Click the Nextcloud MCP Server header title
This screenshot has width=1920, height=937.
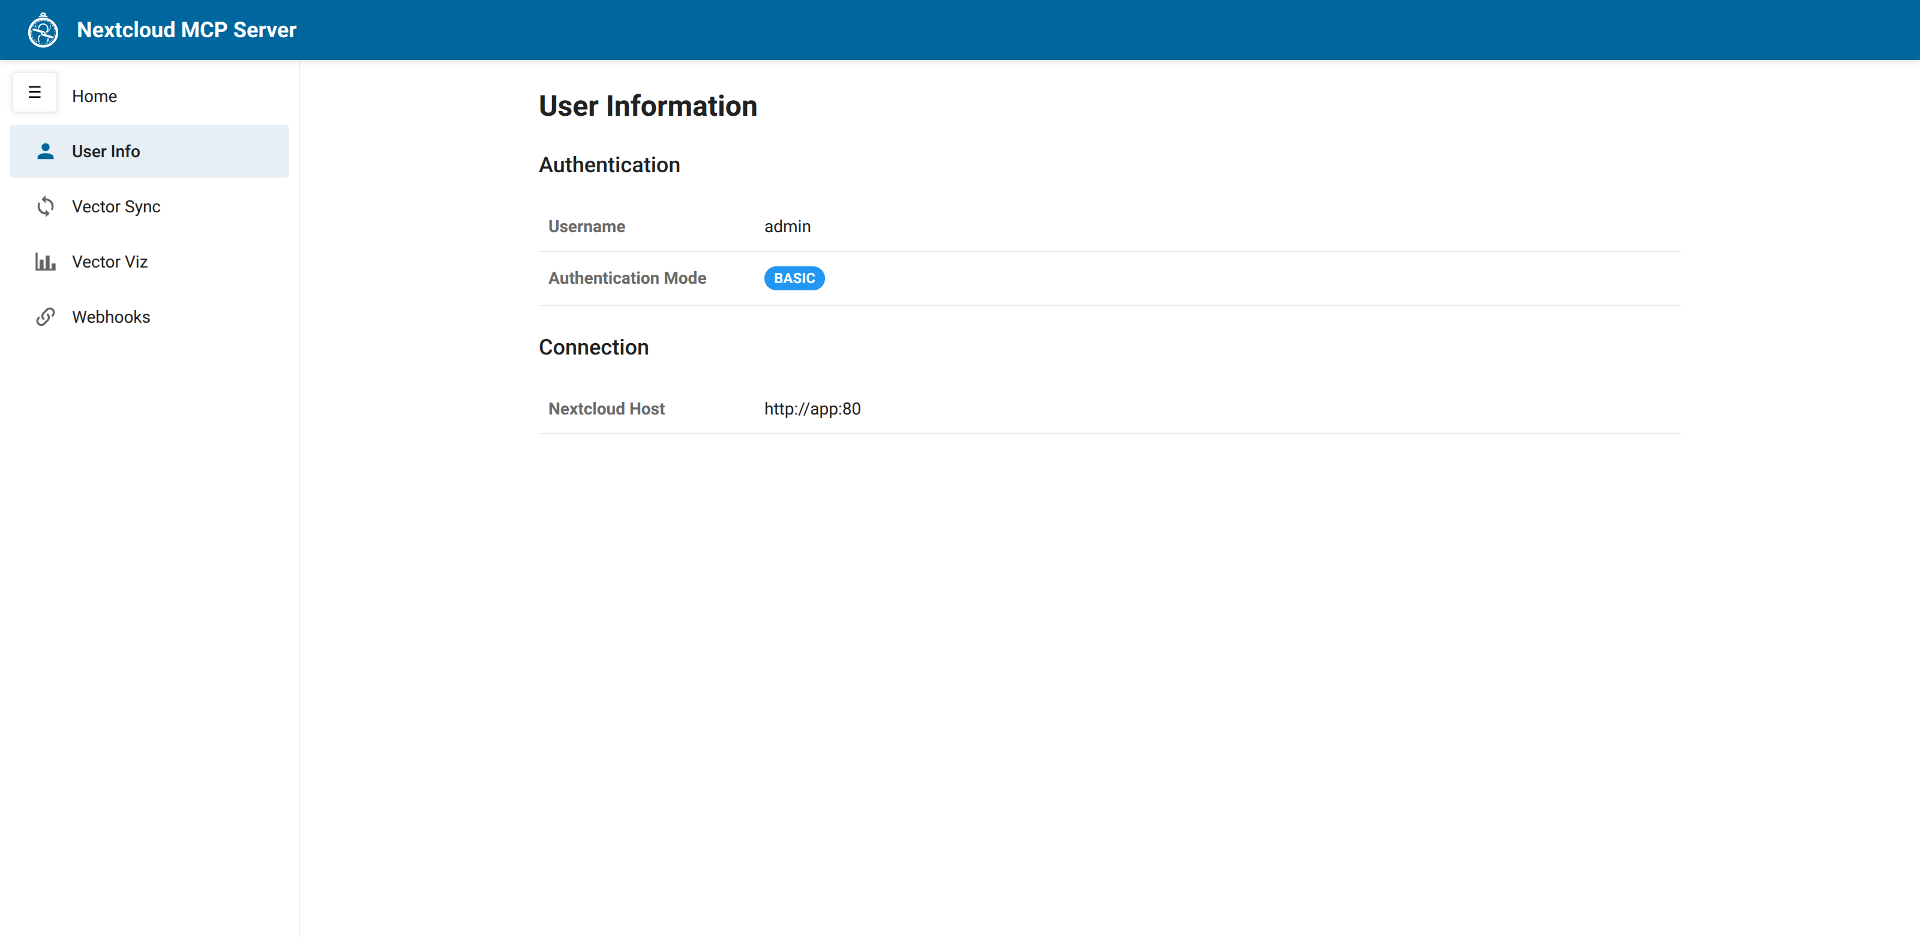pyautogui.click(x=187, y=30)
